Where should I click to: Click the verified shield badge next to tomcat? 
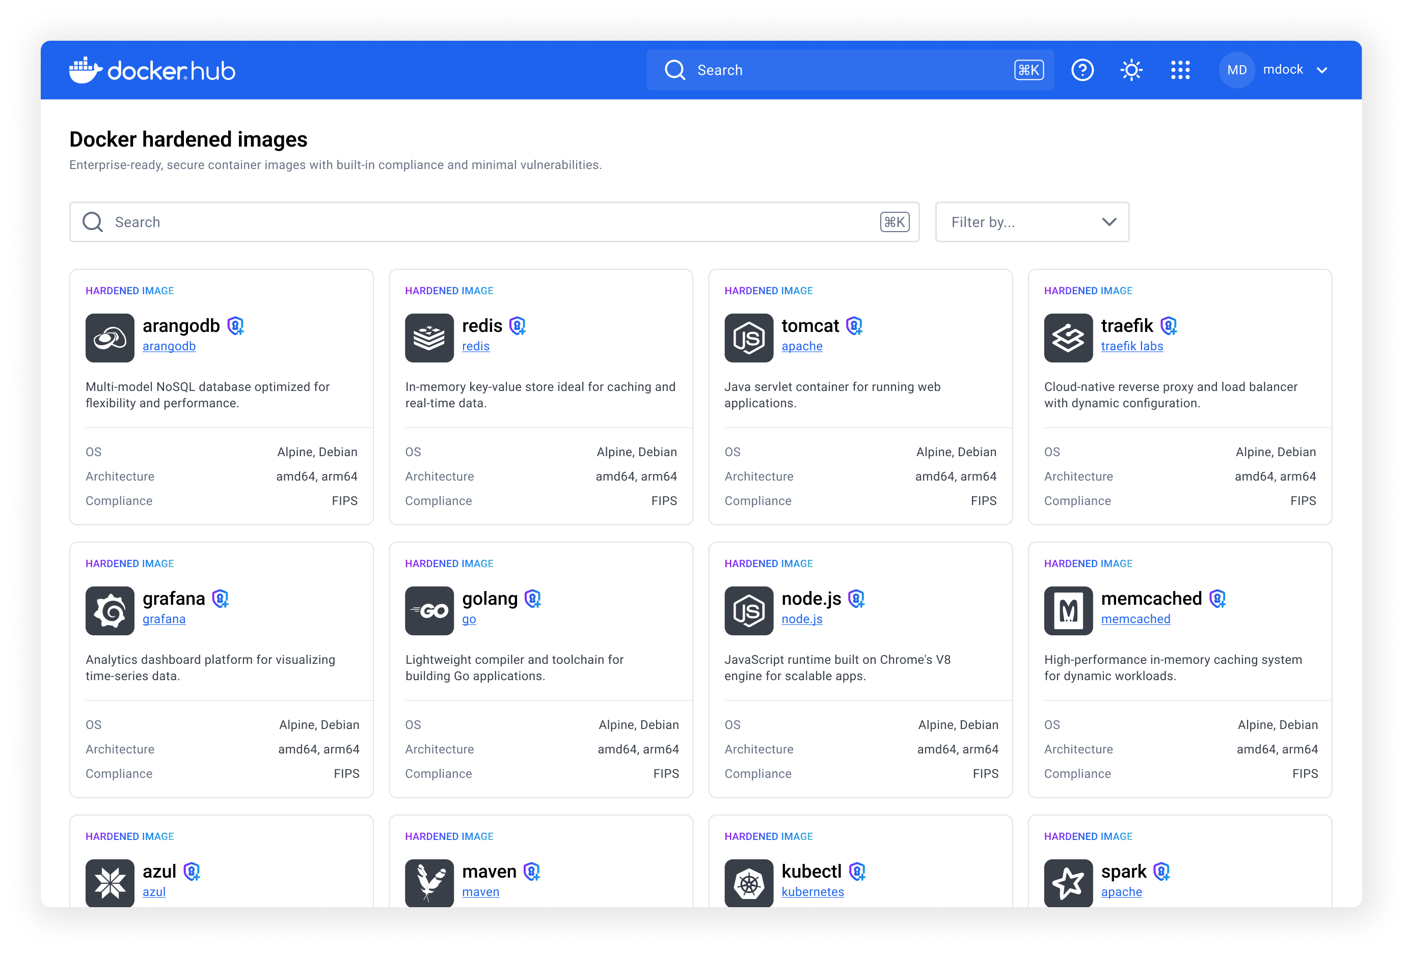pos(855,326)
